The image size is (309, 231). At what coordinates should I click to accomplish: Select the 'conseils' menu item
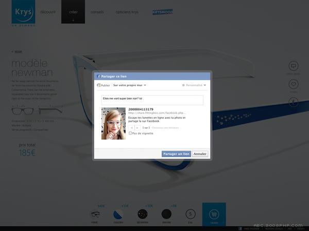(97, 11)
